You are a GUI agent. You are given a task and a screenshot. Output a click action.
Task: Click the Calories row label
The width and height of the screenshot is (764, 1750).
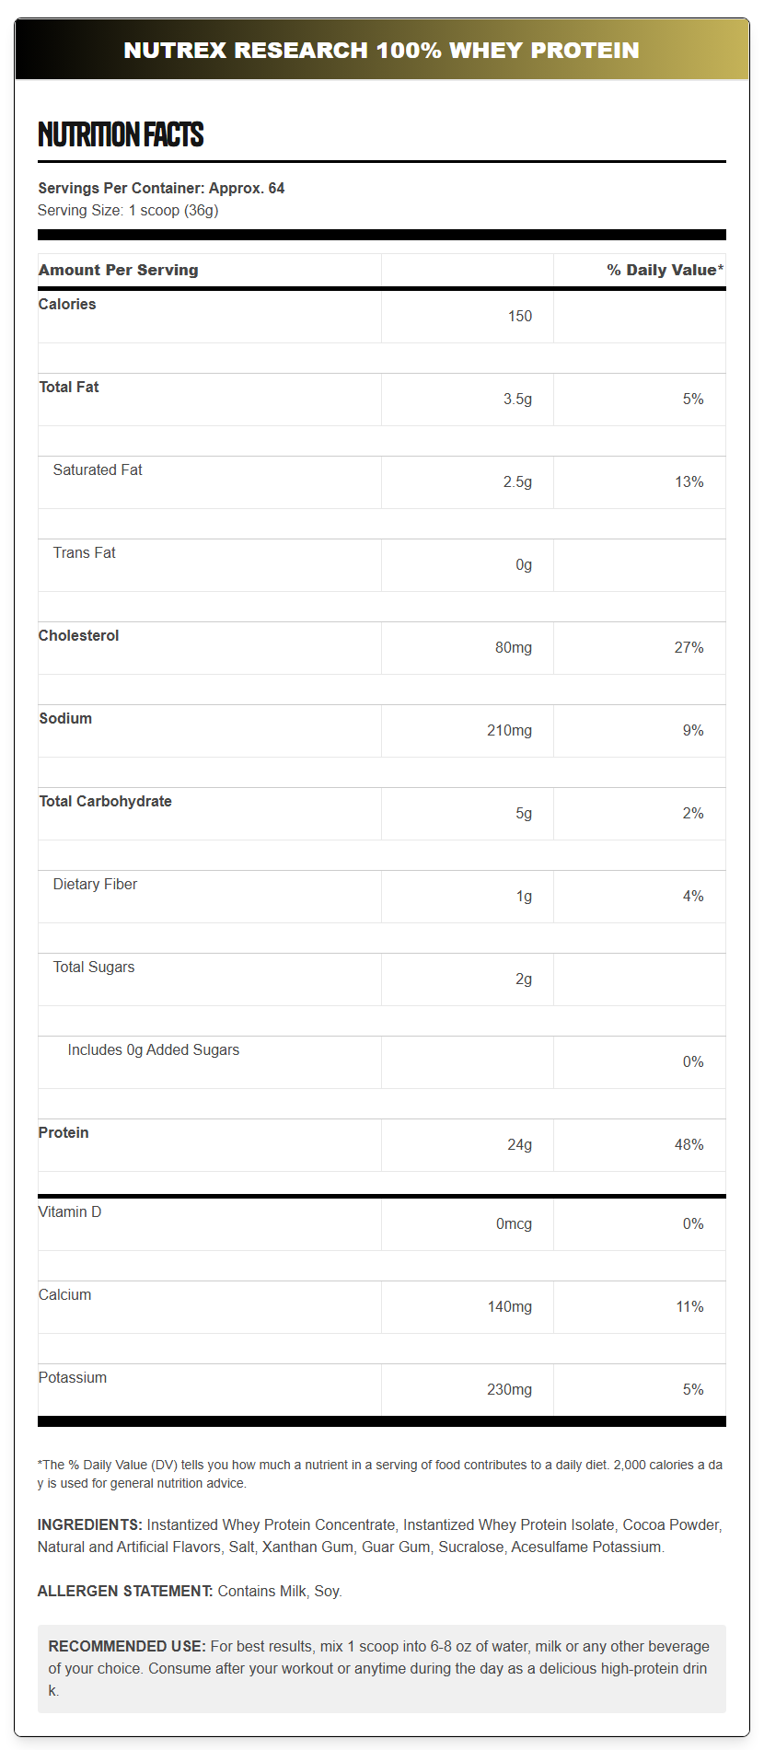[67, 304]
